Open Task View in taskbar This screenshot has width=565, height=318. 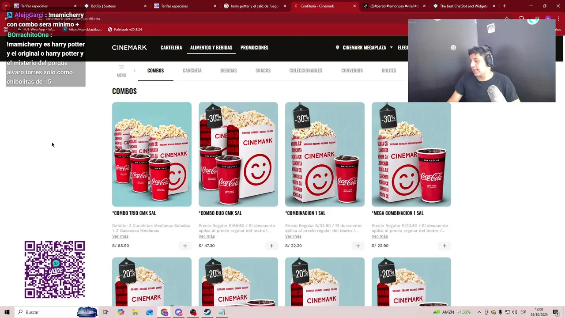[x=106, y=312]
